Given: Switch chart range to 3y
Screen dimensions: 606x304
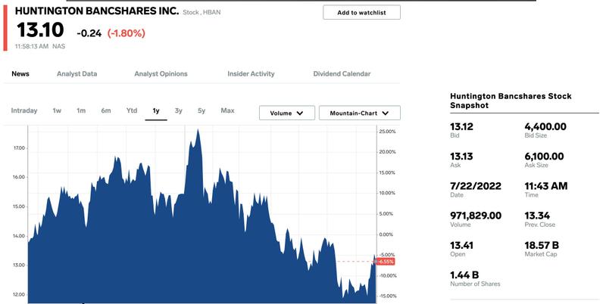Looking at the screenshot, I should coord(178,110).
